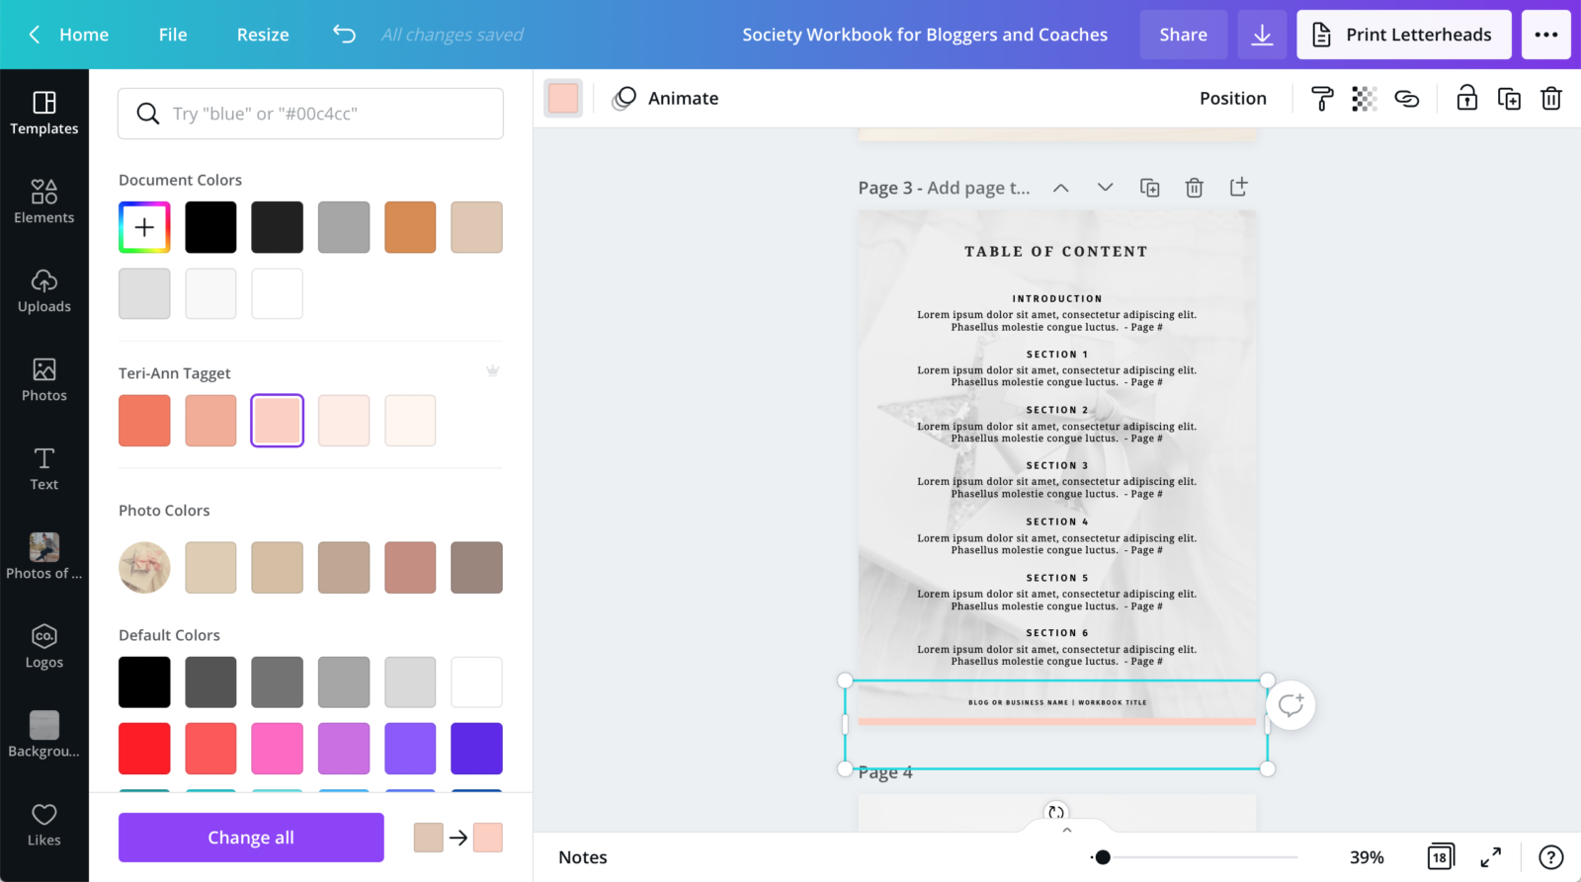This screenshot has height=882, width=1581.
Task: Switch to the Elements sidebar tab
Action: 44,201
